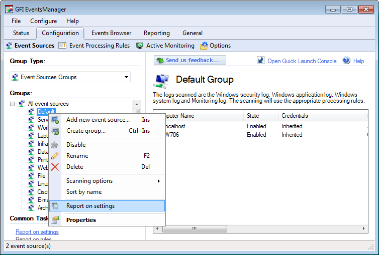
Task: Click the red Delete X icon
Action: (x=55, y=167)
